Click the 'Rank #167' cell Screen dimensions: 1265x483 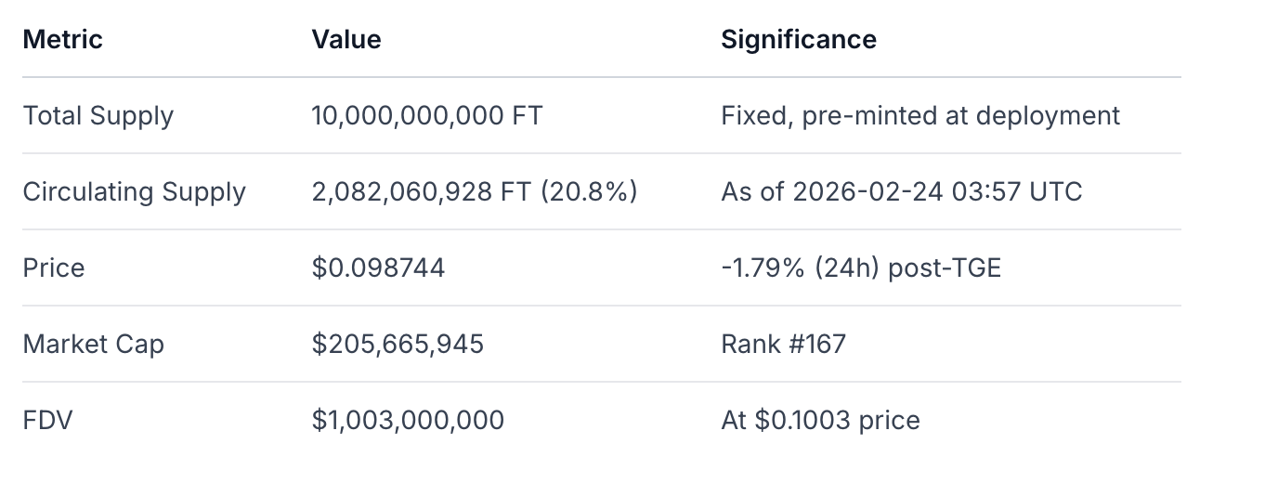click(783, 345)
